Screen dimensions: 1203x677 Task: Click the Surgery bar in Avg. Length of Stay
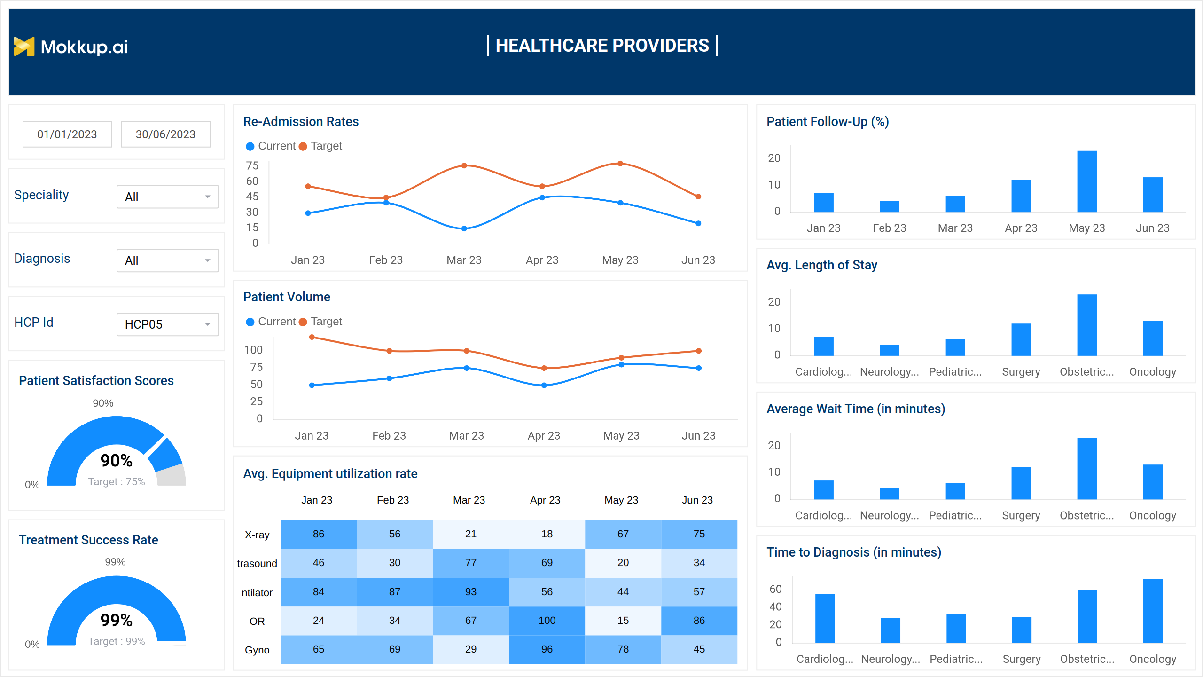tap(1021, 340)
